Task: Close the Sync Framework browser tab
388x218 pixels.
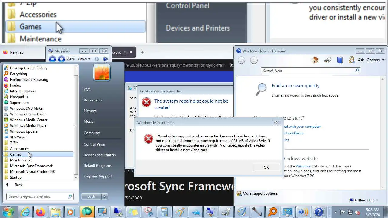Action: [131, 52]
